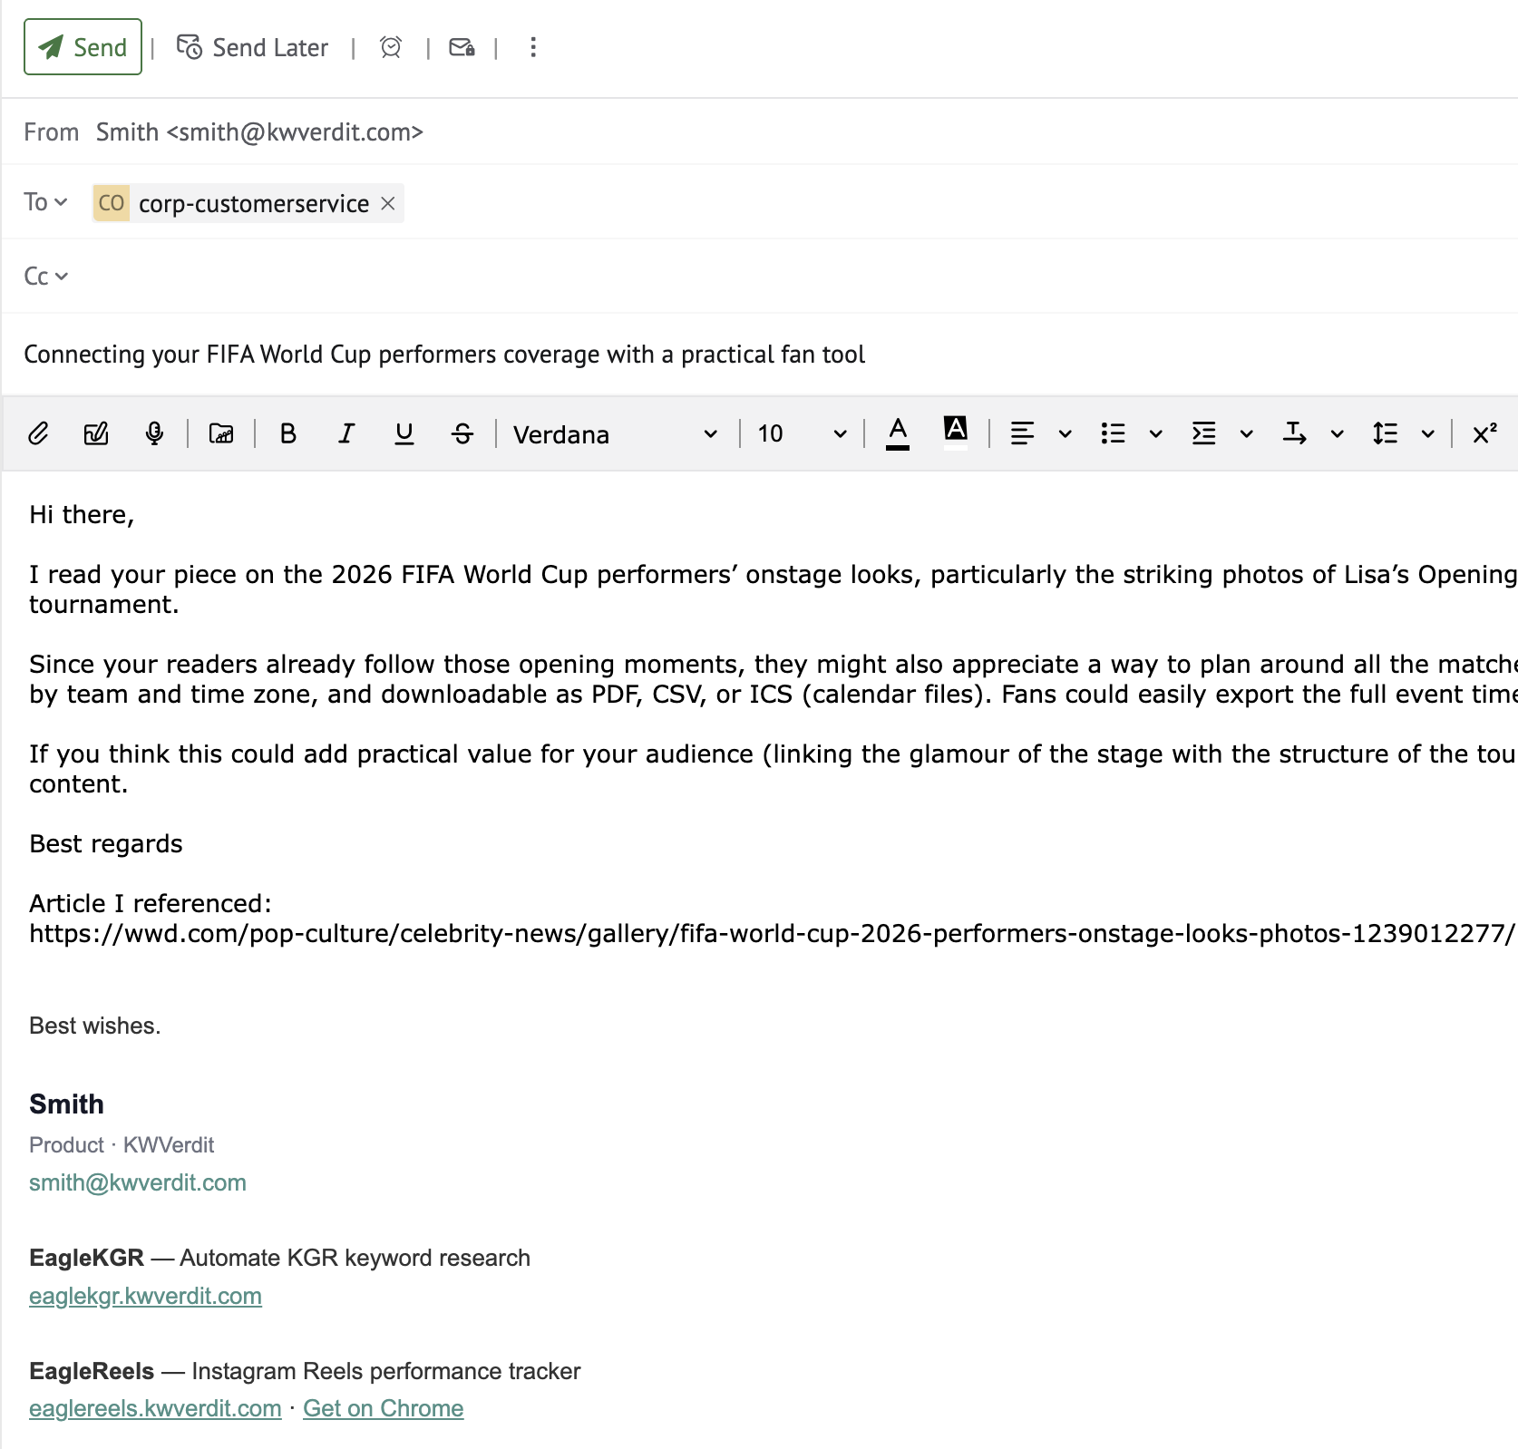Open the eaglereels.kwverdit.com link
This screenshot has width=1518, height=1449.
tap(155, 1408)
